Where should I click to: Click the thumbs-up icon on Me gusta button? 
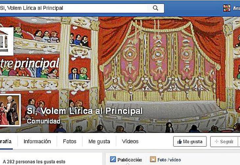(x=180, y=142)
